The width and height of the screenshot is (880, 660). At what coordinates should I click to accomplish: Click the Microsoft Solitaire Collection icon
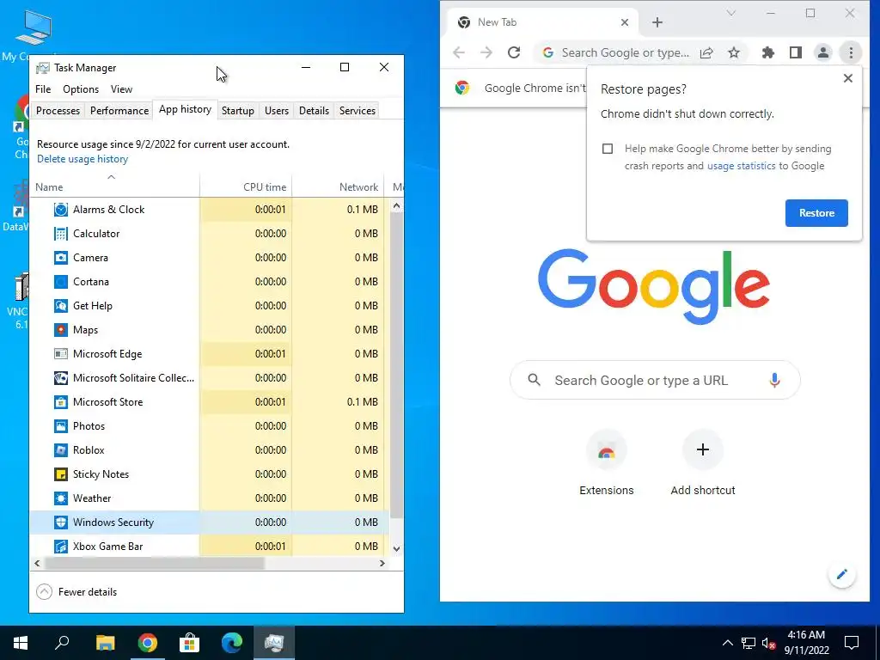click(61, 378)
